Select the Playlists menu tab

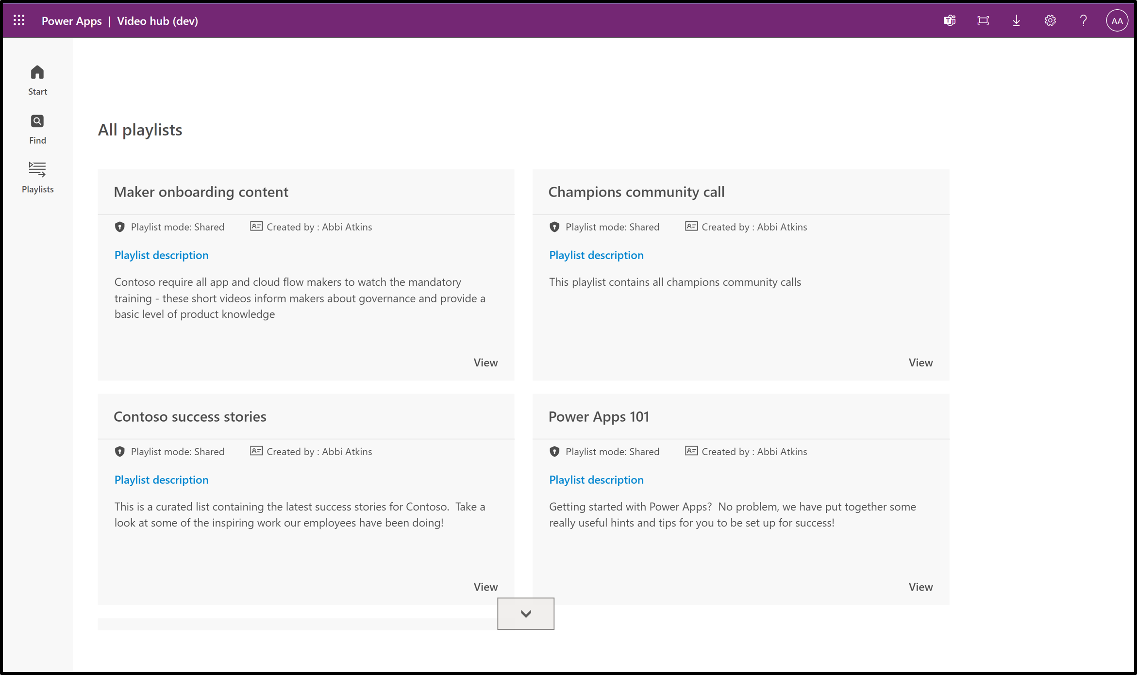click(x=37, y=177)
